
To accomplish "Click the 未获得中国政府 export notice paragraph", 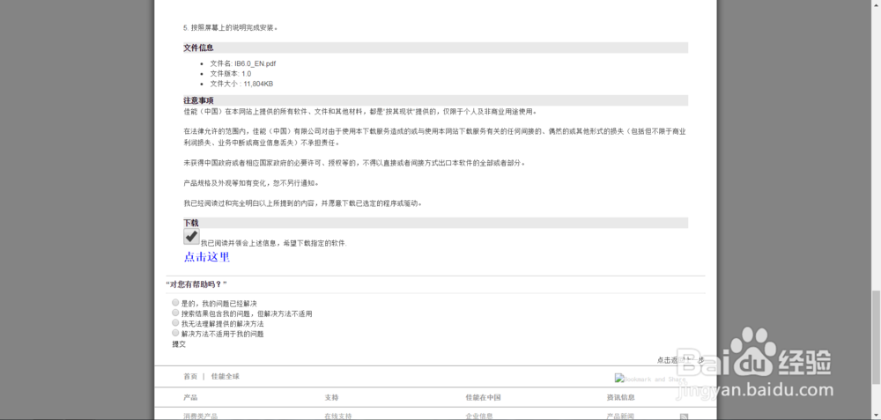I will coord(355,163).
